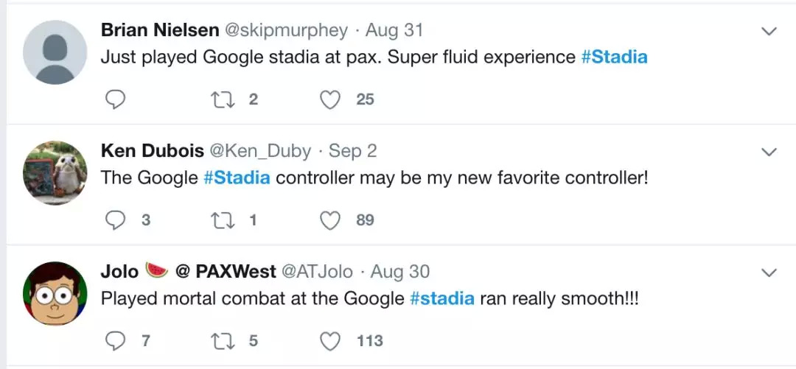Show the options chevron for Jolo's tweet

769,273
